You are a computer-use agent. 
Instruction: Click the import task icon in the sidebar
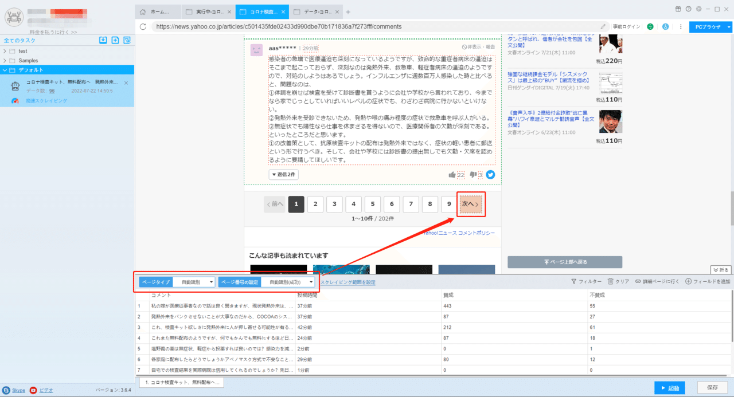(103, 40)
